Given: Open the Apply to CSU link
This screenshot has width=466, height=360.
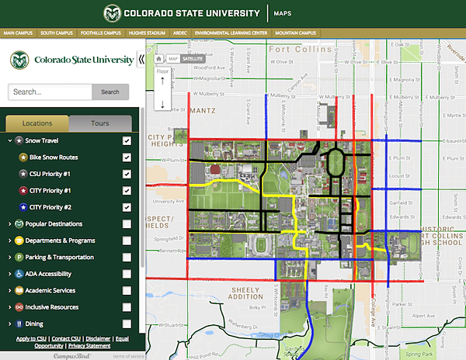Looking at the screenshot, I should point(31,338).
